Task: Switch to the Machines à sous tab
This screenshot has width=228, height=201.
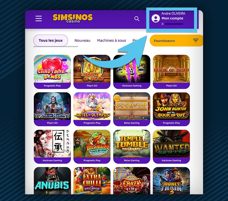Action: (111, 40)
